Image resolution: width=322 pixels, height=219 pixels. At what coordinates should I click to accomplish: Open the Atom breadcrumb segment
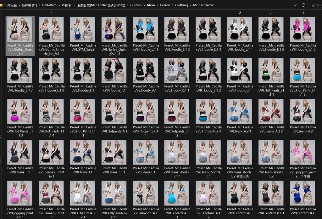151,5
